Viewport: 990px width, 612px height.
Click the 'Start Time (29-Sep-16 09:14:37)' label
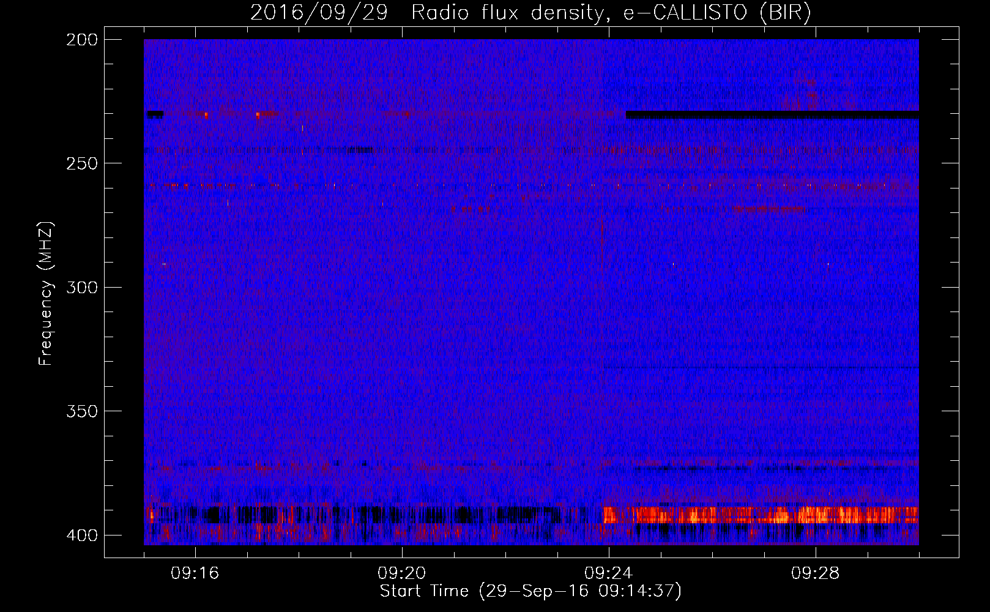530,591
